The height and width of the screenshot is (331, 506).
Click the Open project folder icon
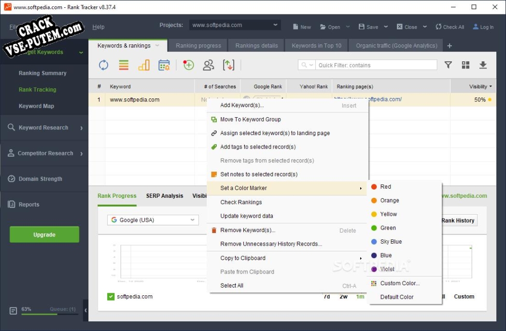[x=323, y=27]
